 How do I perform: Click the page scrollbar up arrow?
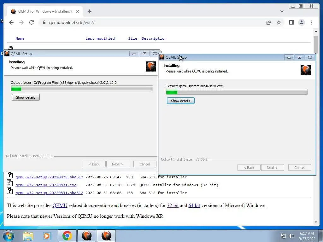point(316,31)
